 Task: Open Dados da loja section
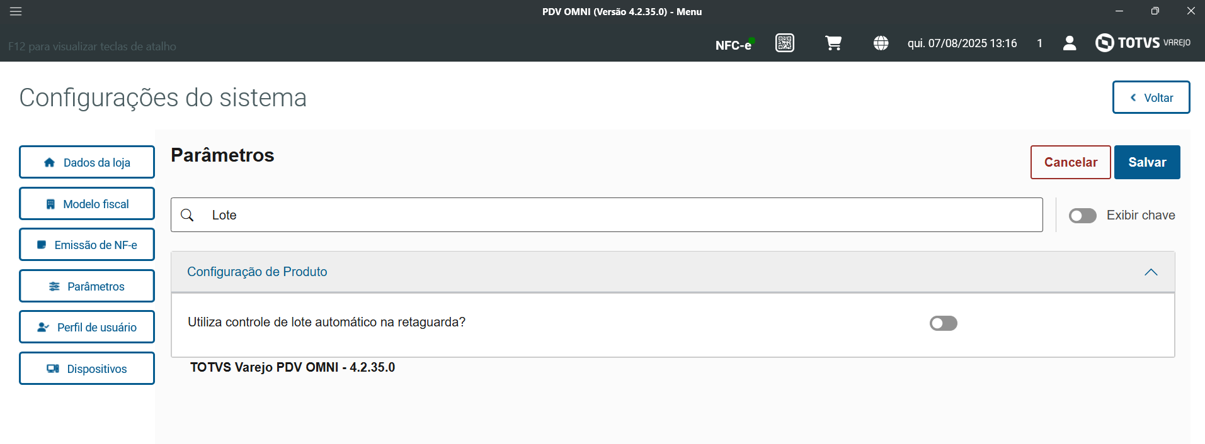(87, 162)
